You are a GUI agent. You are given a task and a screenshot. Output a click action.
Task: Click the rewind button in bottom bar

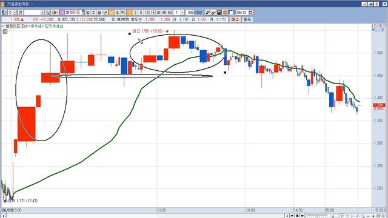tap(292, 216)
